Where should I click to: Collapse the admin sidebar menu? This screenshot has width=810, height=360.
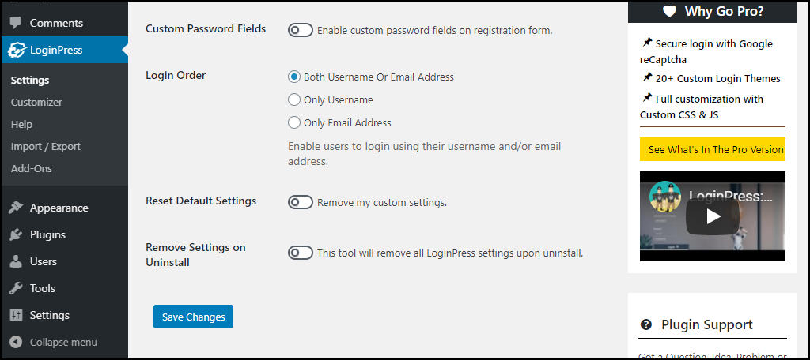tap(54, 343)
